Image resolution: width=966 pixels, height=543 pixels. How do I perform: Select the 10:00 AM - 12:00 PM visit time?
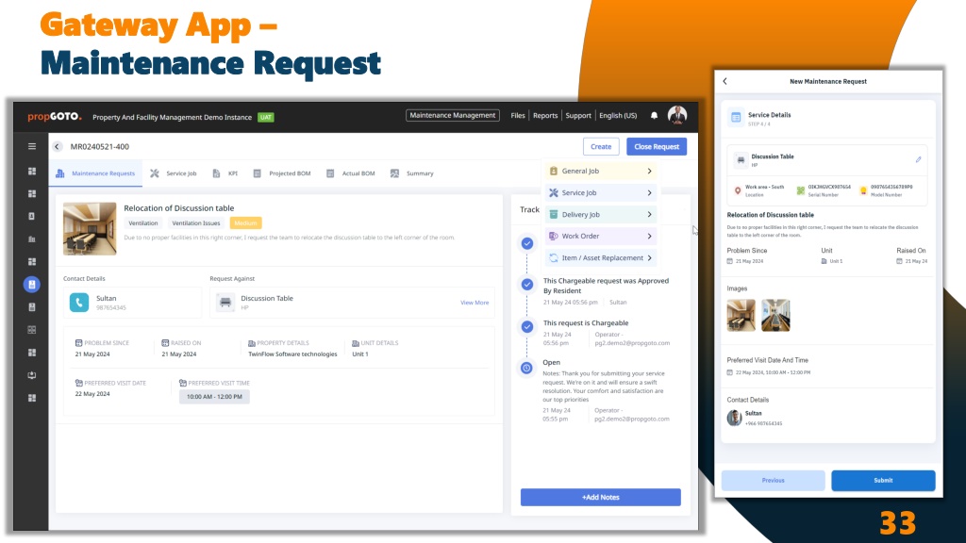[214, 397]
